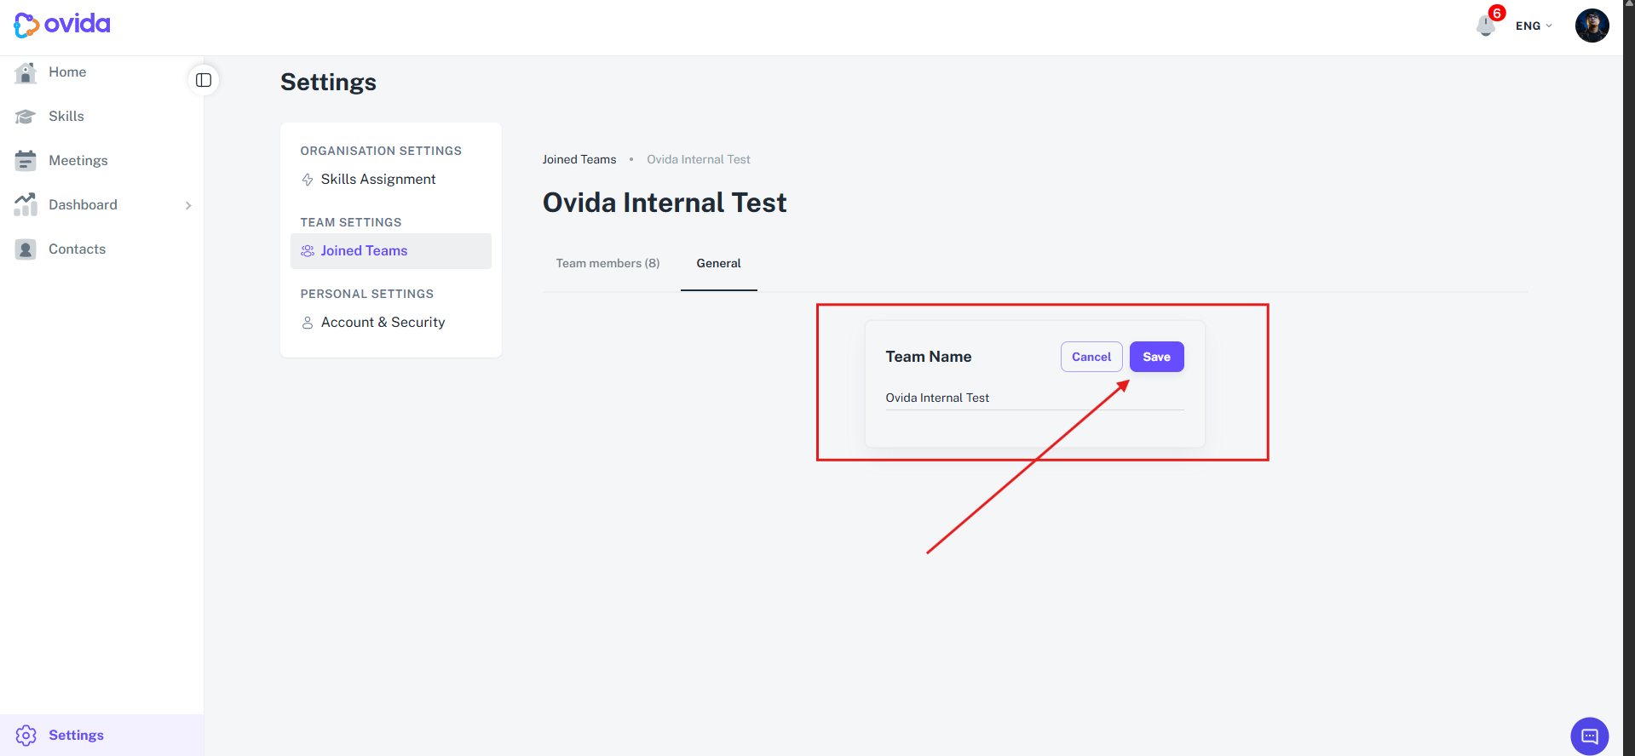
Task: Open Contacts from the sidebar
Action: pyautogui.click(x=78, y=249)
